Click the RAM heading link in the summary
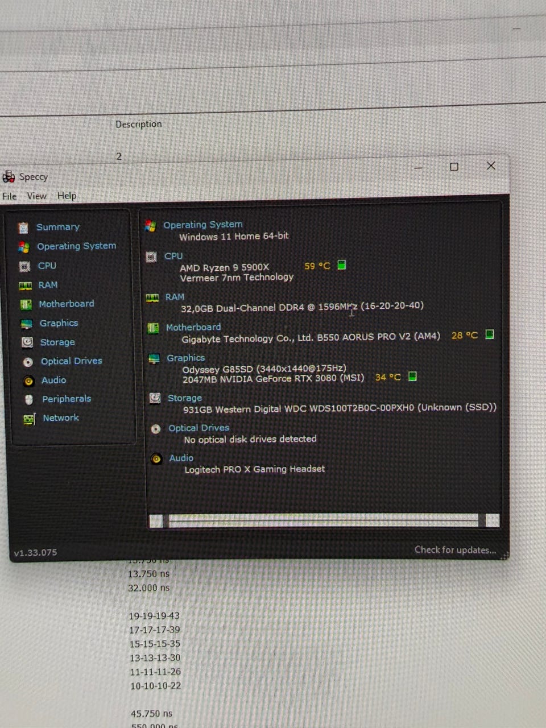This screenshot has width=546, height=728. pos(175,297)
